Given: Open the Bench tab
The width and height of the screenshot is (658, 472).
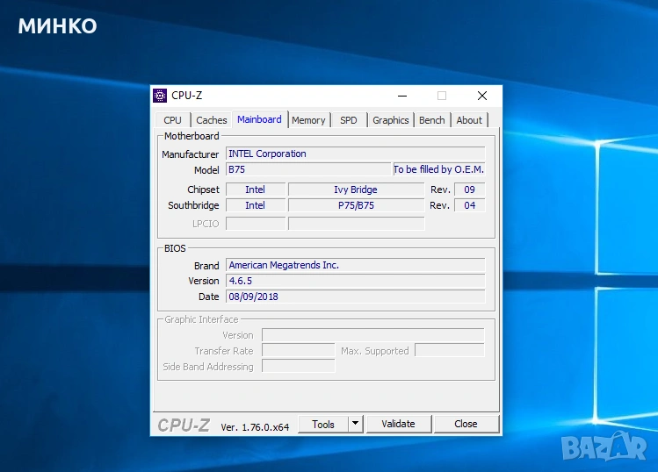Looking at the screenshot, I should point(431,120).
